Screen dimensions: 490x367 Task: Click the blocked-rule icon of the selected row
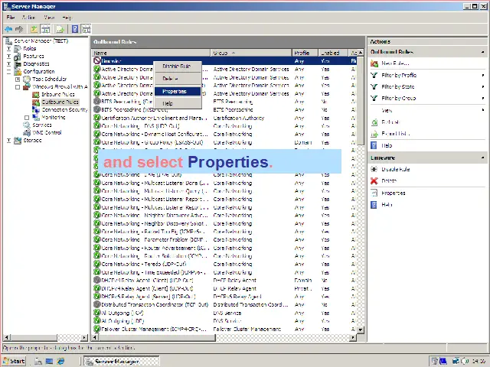(x=97, y=61)
